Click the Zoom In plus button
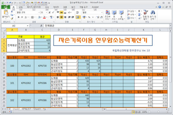Image resolution: width=173 pixels, height=115 pixels. [167, 112]
